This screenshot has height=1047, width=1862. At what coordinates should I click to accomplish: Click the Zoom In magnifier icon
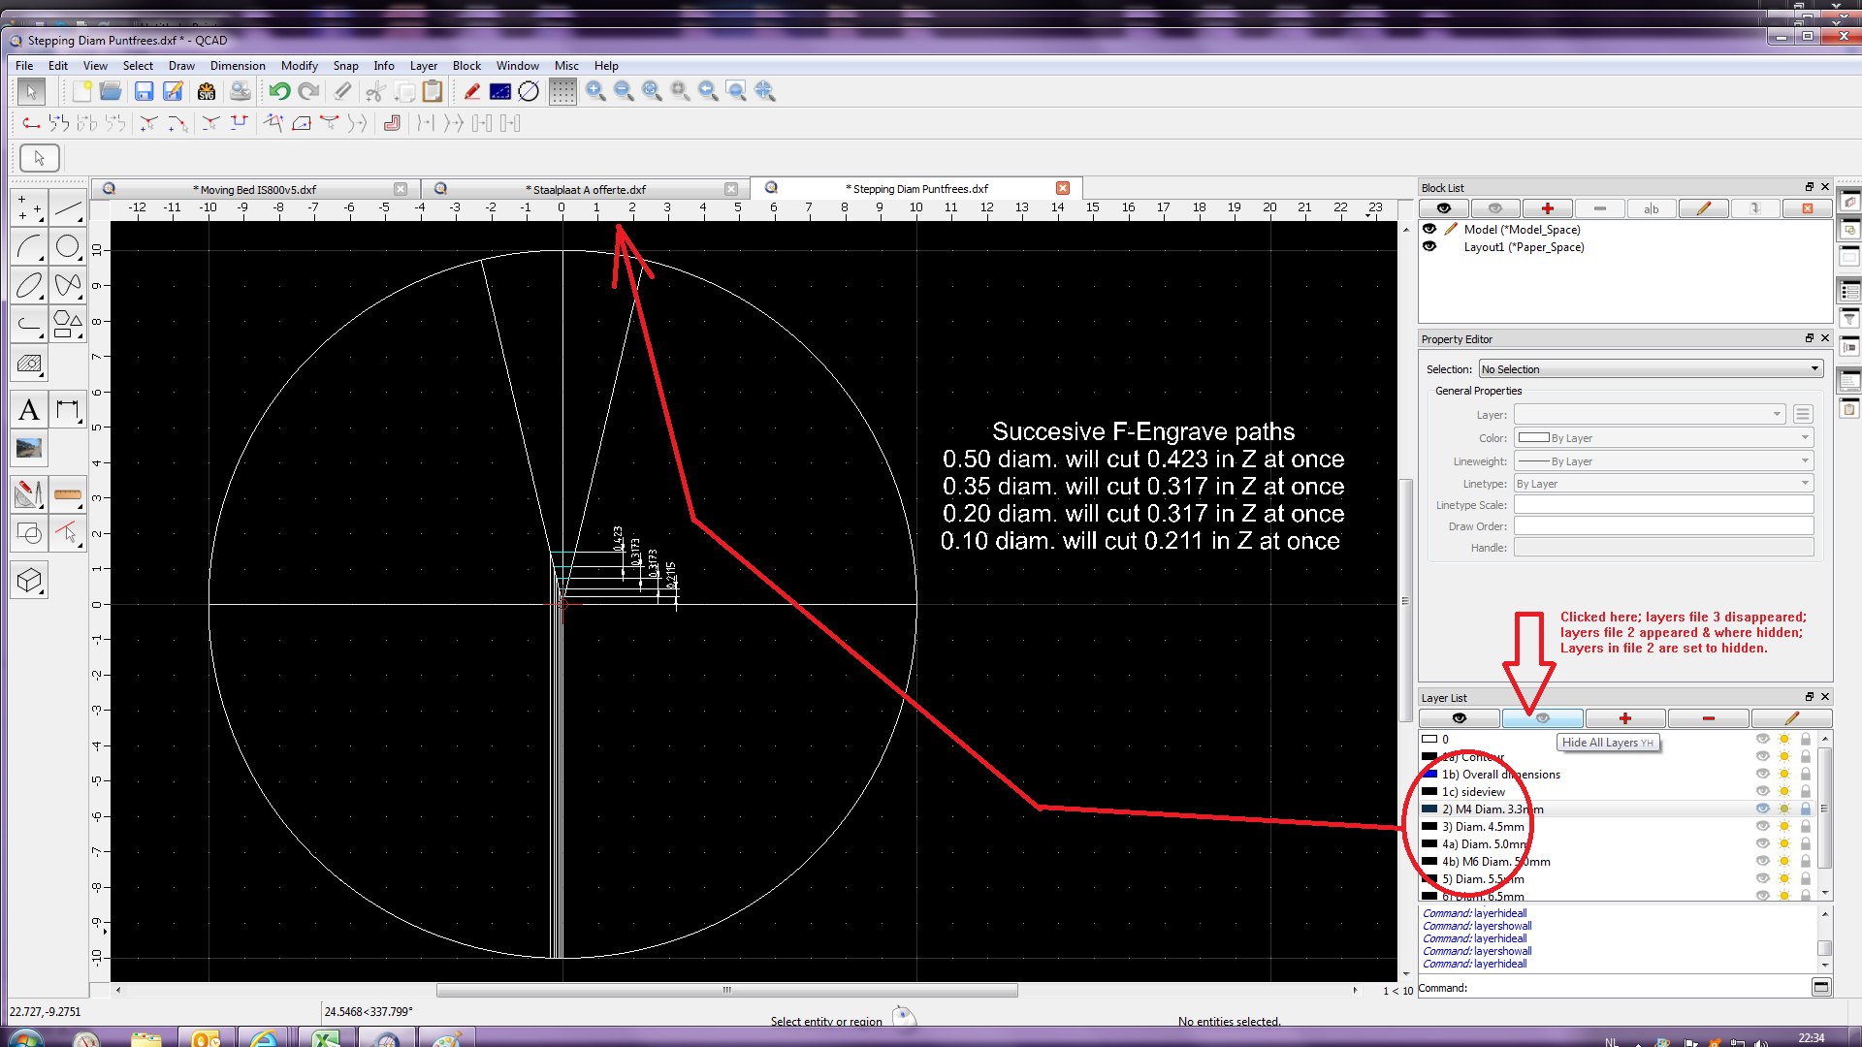pos(595,91)
